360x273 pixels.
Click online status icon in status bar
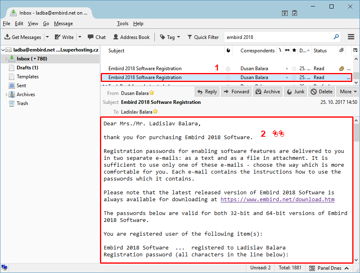tap(4, 267)
